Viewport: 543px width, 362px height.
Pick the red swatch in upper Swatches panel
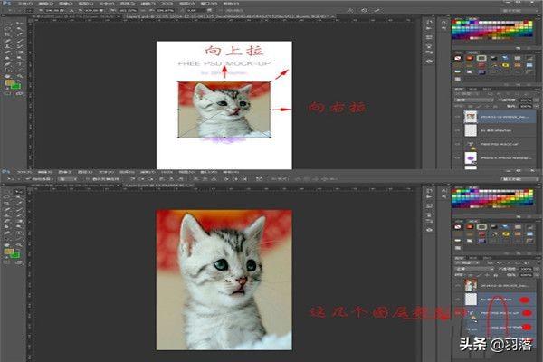point(455,23)
